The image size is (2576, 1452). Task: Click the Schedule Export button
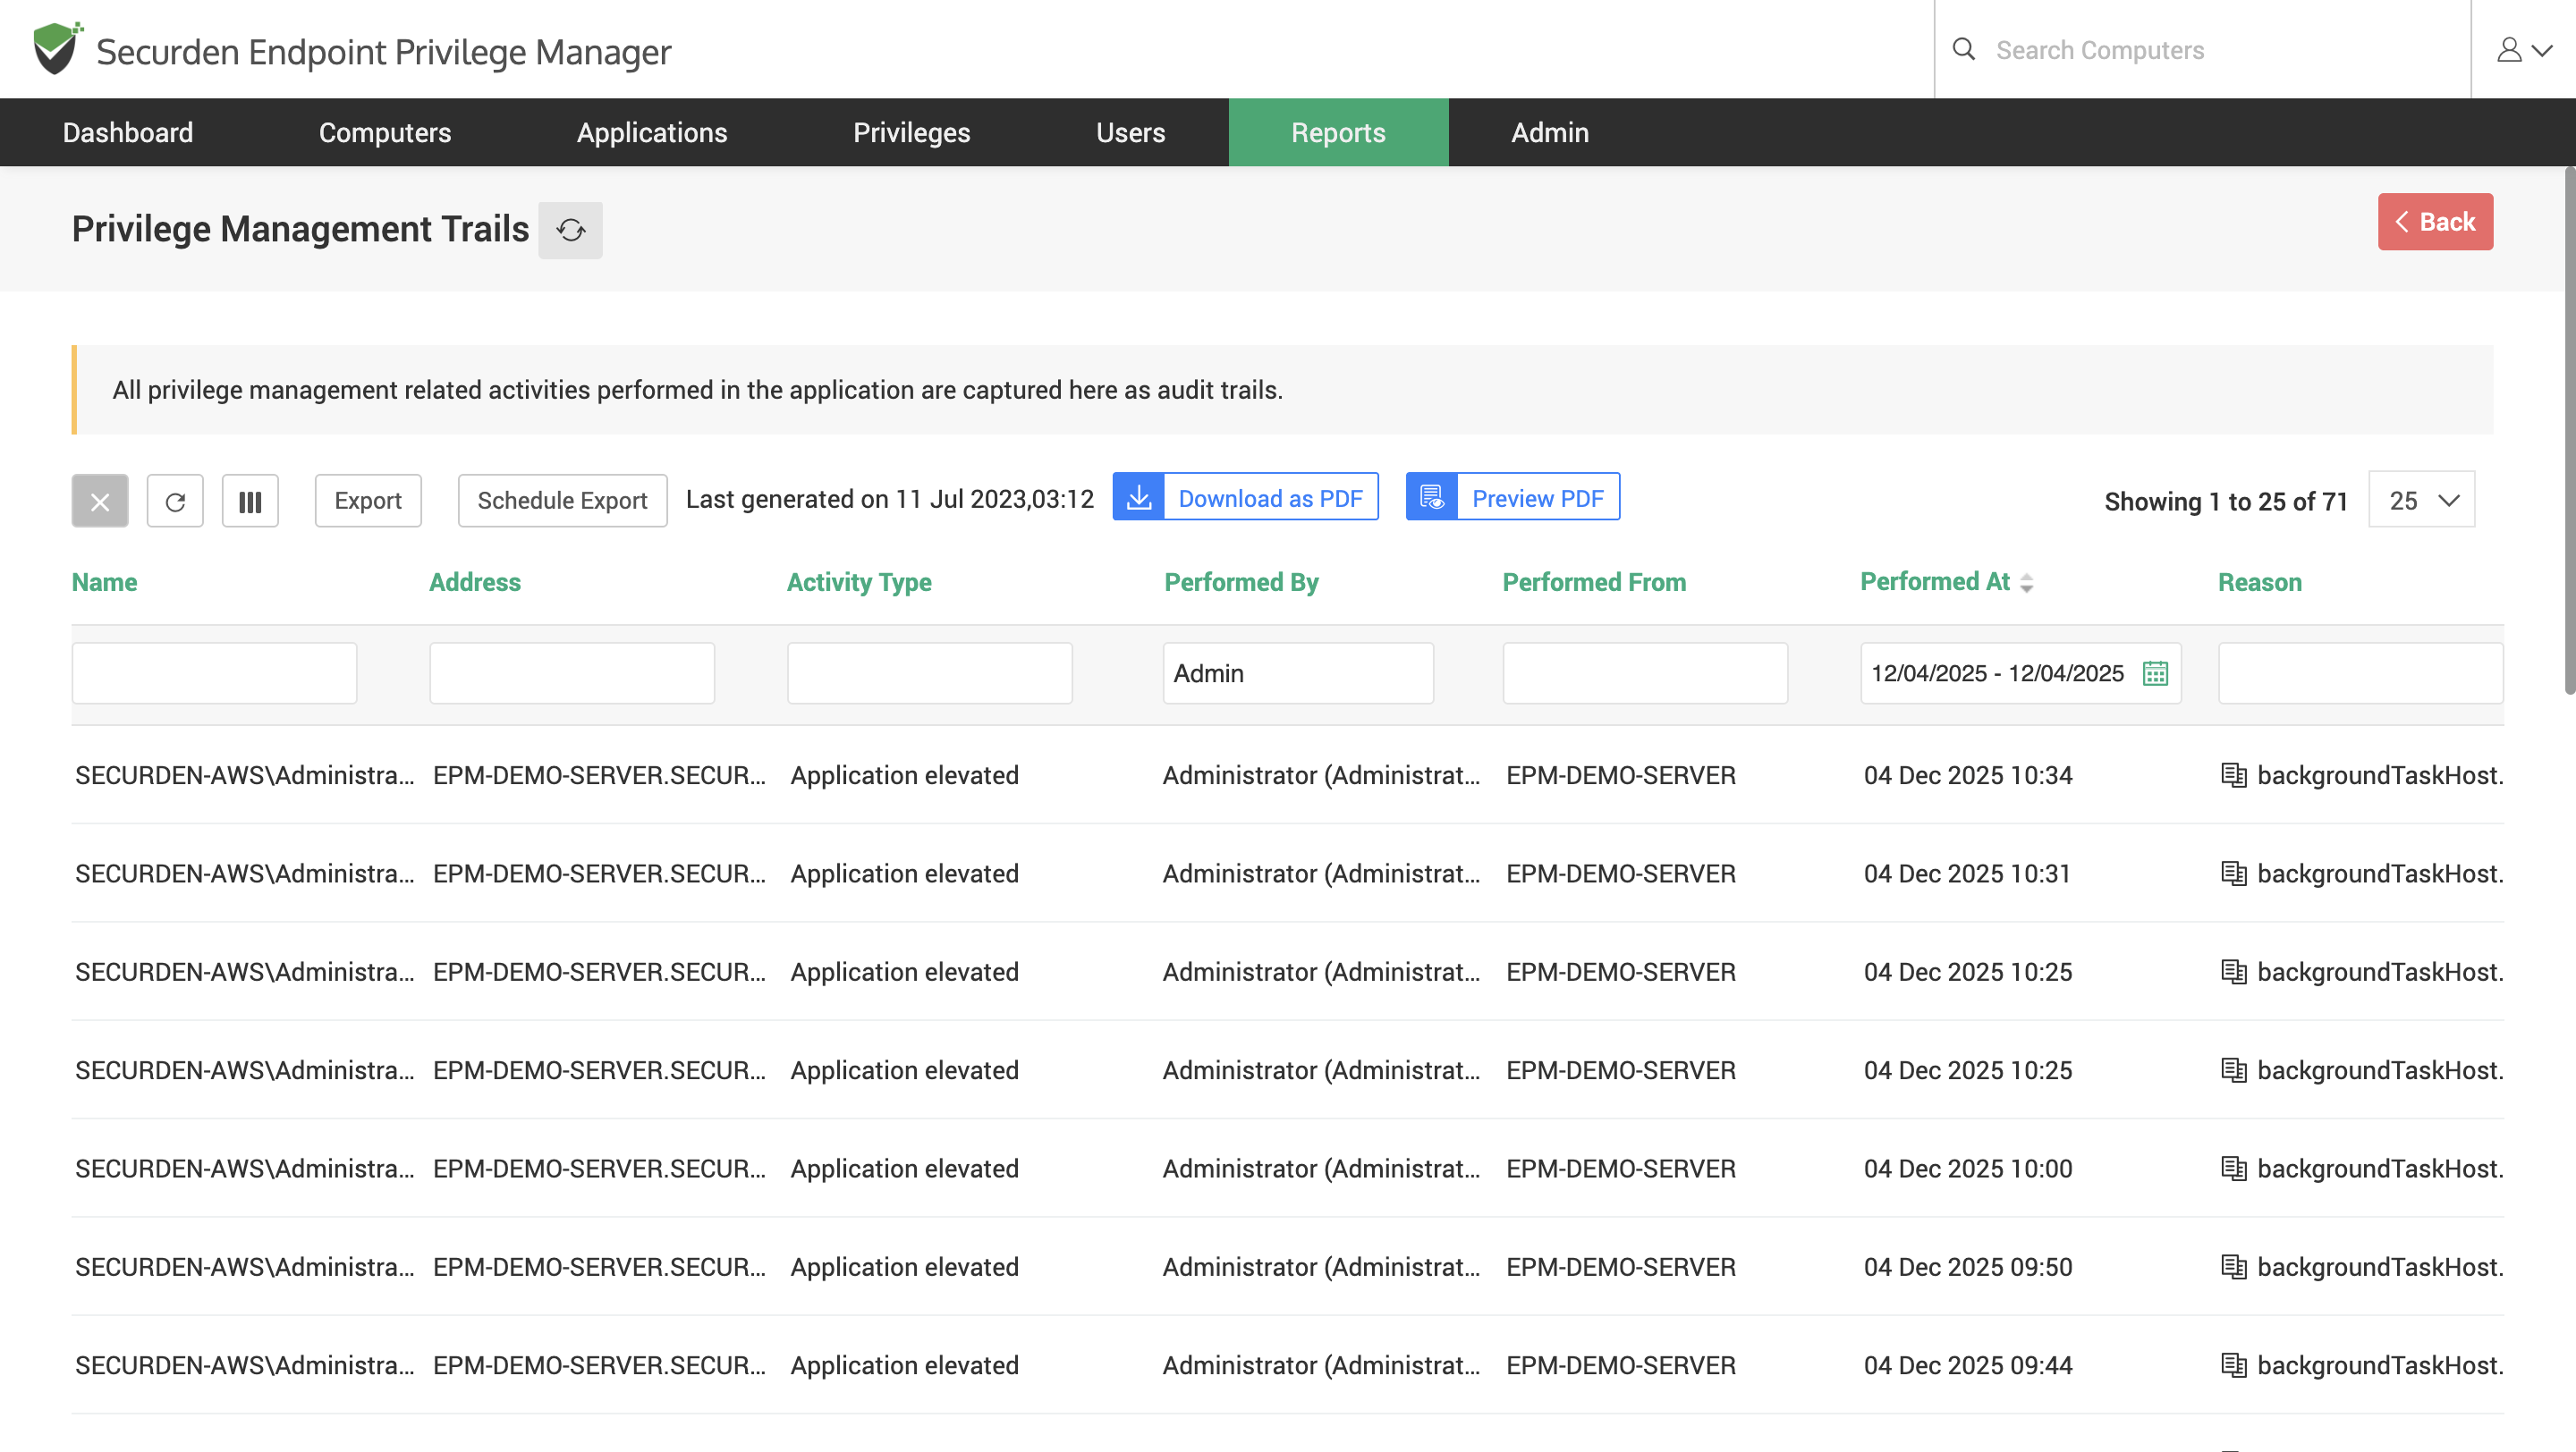562,501
